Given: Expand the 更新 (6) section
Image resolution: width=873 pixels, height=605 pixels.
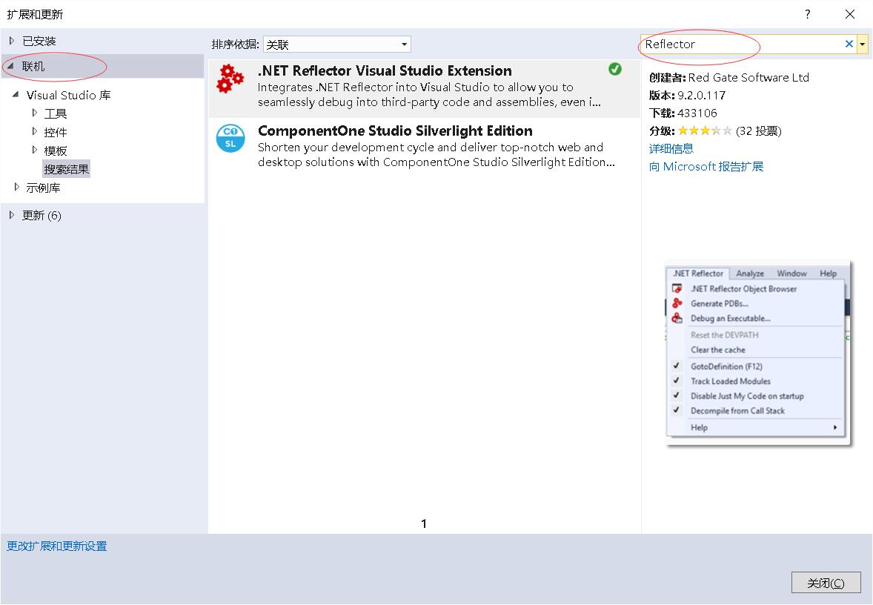Looking at the screenshot, I should click(x=11, y=215).
